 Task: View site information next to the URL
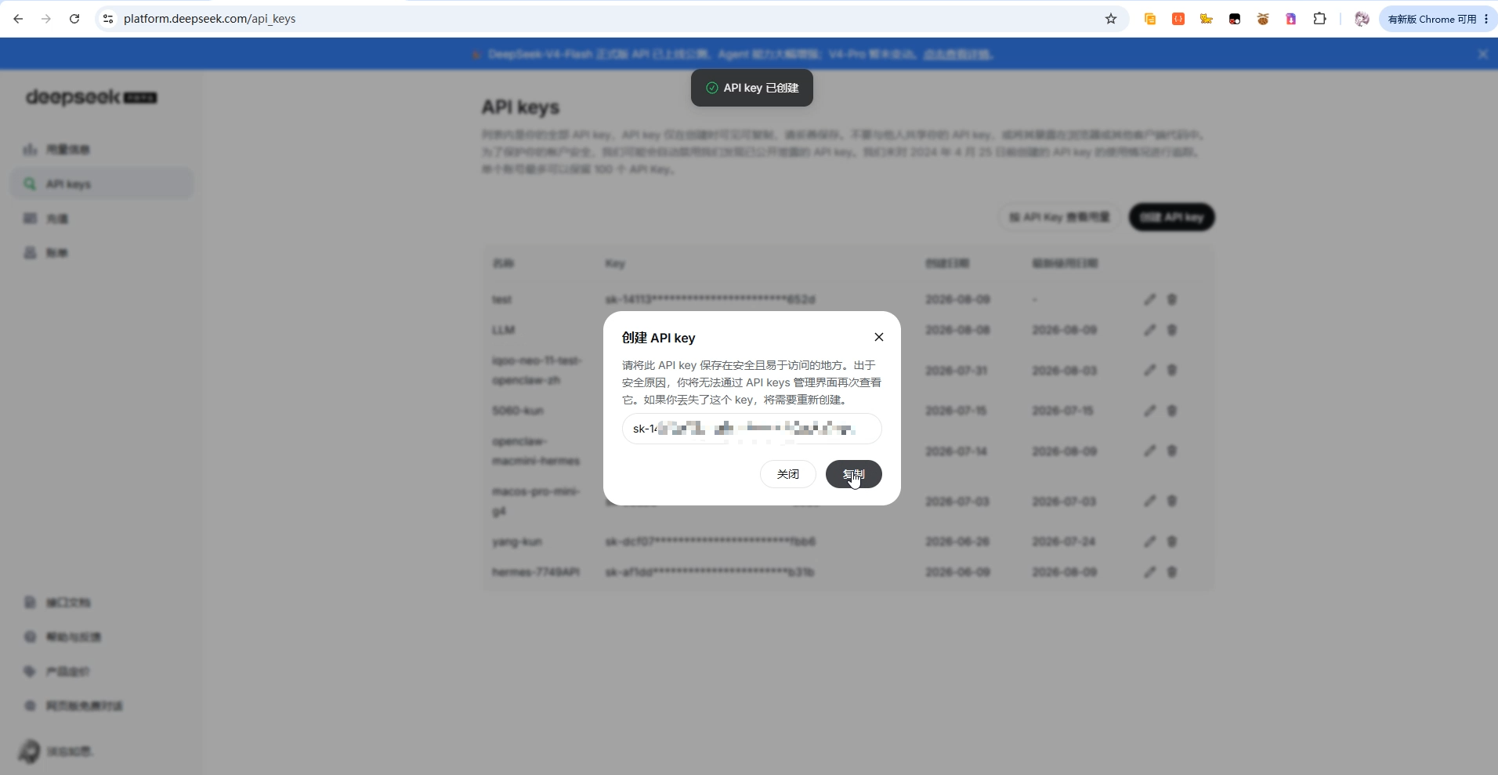coord(108,19)
